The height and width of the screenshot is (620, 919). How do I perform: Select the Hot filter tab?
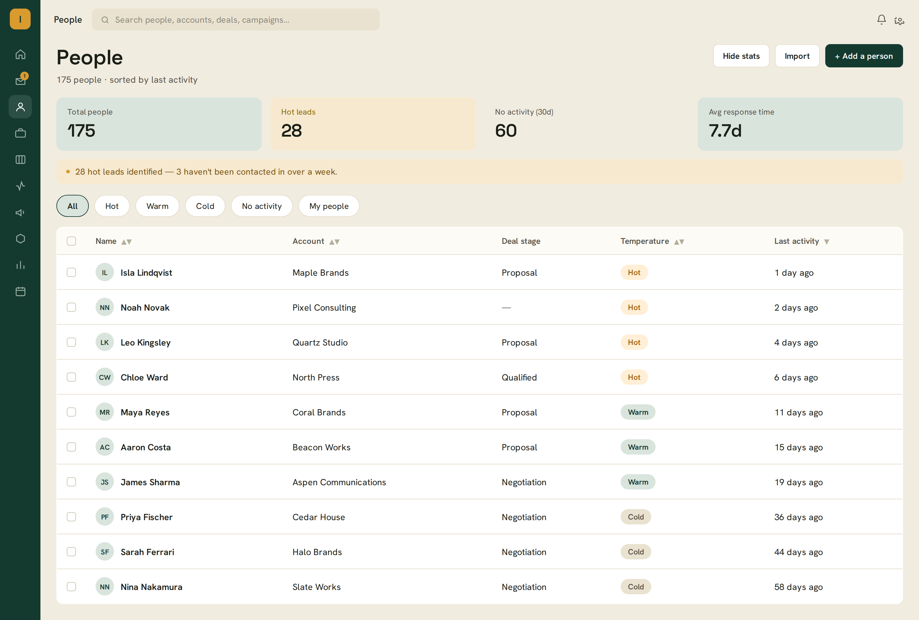(x=112, y=206)
